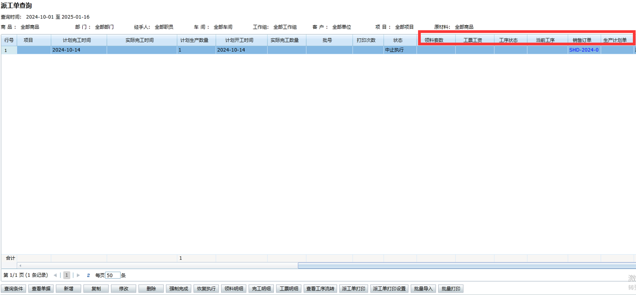Screen dimensions: 636x295
Task: Open 领料明细 details
Action: (234, 289)
